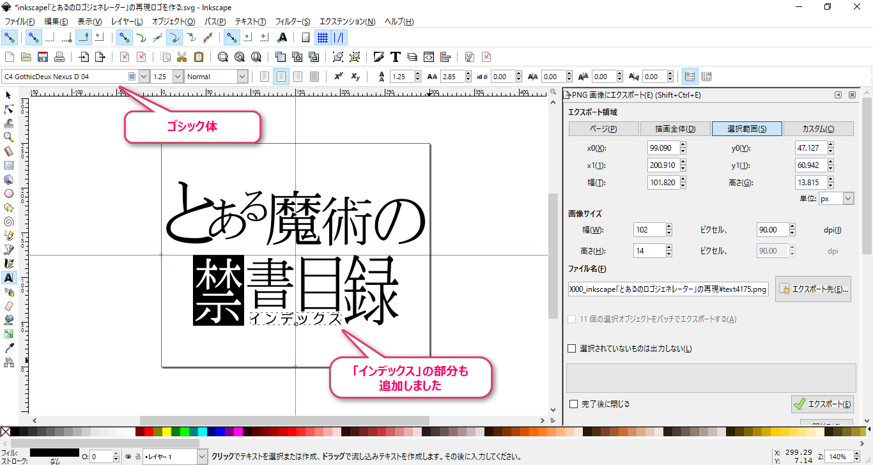Click the 描画全体(D) export area button
This screenshot has width=873, height=465.
point(675,128)
